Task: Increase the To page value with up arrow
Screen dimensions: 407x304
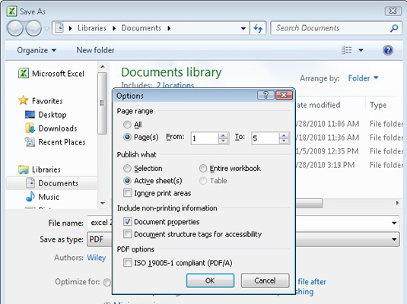Action: point(284,135)
